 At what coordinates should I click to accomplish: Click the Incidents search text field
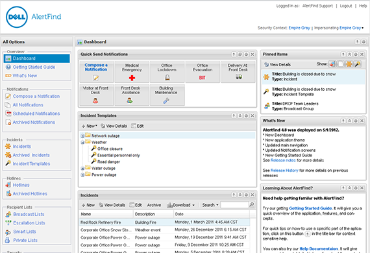[234, 205]
